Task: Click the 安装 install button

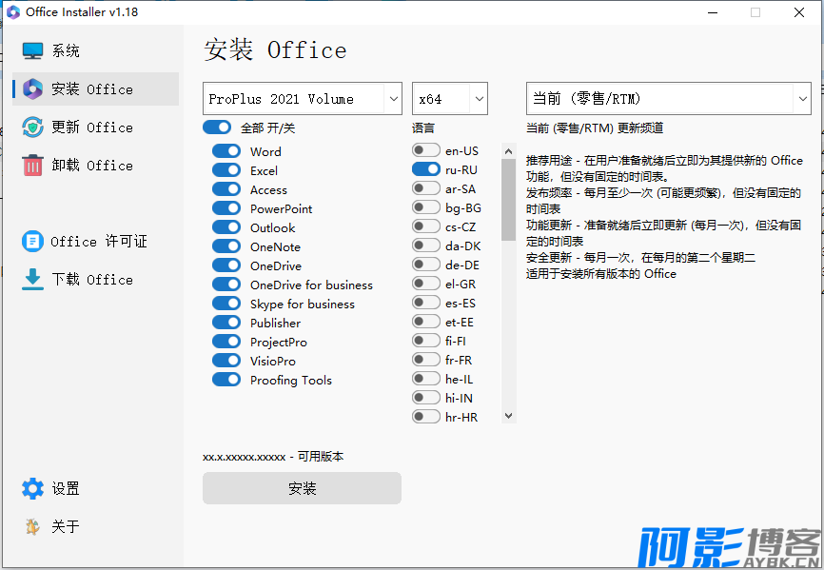Action: (303, 488)
